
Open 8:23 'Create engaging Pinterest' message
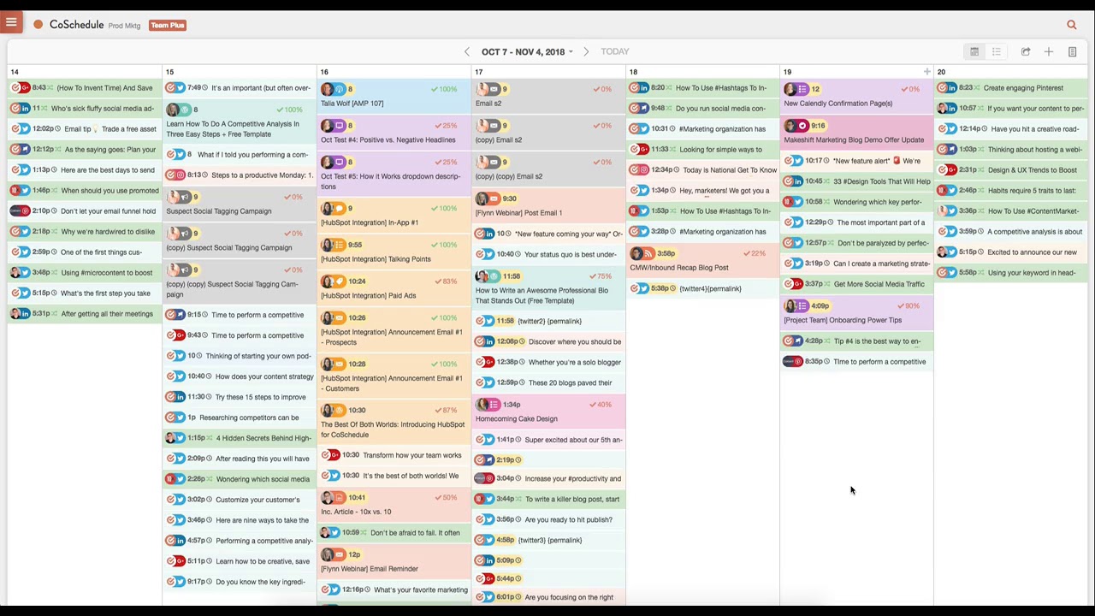pyautogui.click(x=1010, y=88)
